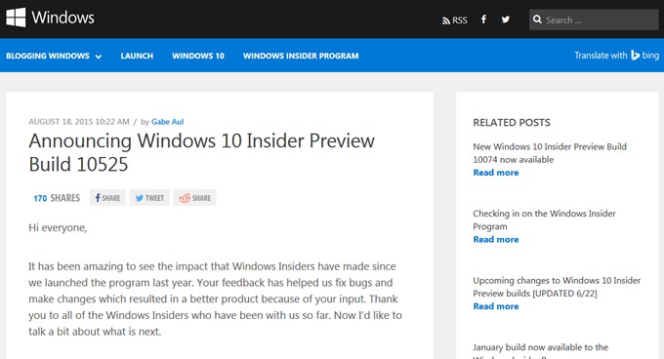The height and width of the screenshot is (359, 664).
Task: Read more under Upcoming changes post
Action: click(x=496, y=306)
